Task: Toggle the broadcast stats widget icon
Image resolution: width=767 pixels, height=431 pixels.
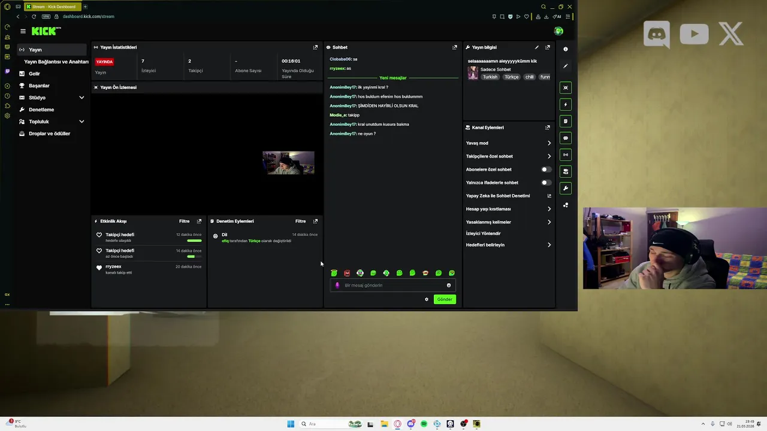Action: click(566, 155)
